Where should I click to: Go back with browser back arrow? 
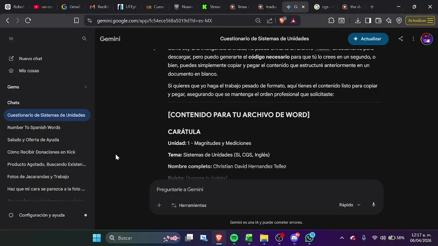[x=8, y=20]
